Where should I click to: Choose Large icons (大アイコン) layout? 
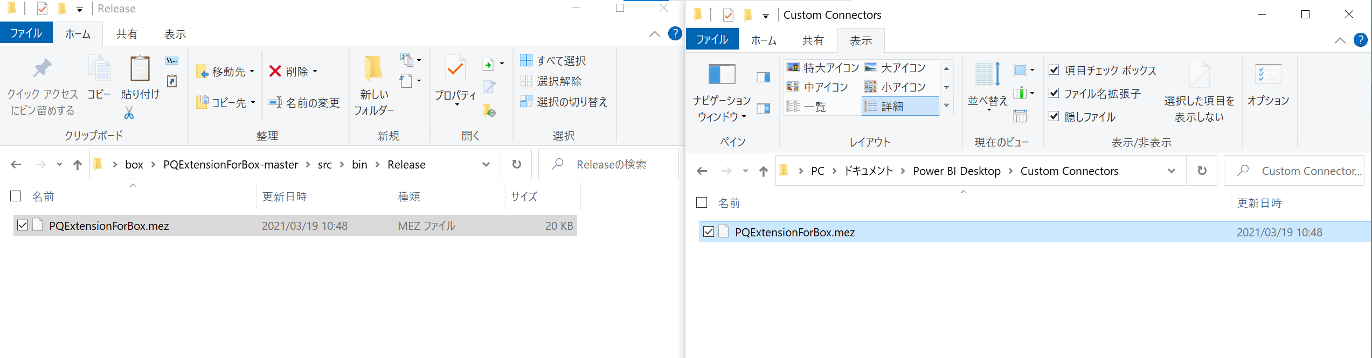pyautogui.click(x=896, y=67)
